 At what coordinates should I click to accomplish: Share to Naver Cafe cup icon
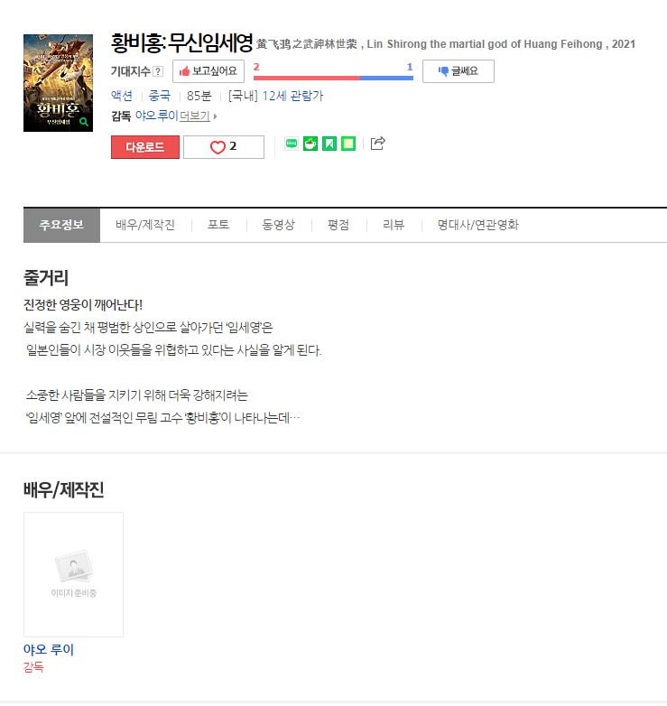click(310, 144)
